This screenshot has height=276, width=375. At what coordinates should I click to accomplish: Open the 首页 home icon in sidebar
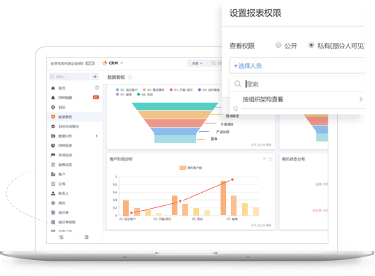[53, 88]
